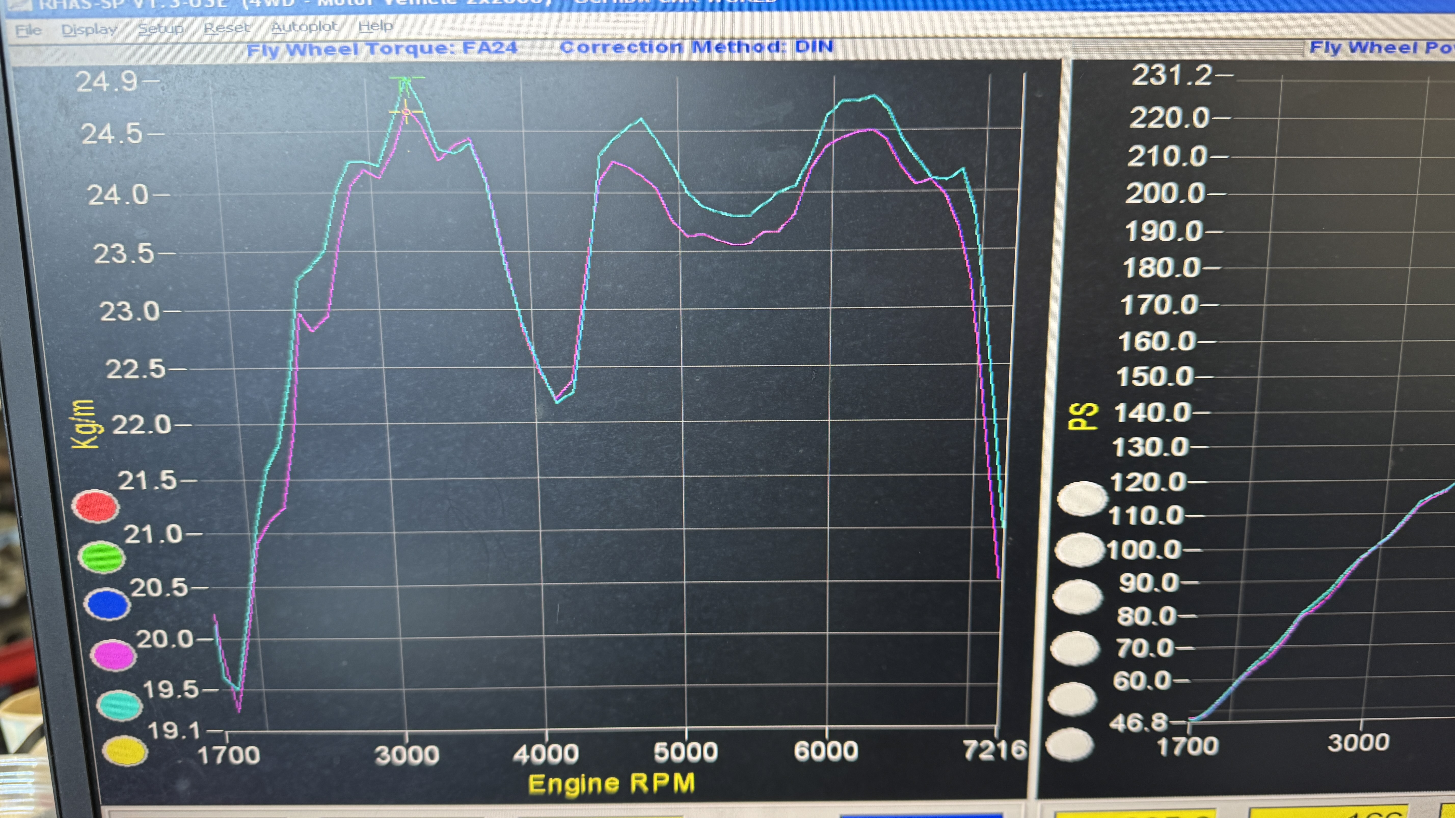Viewport: 1455px width, 818px height.
Task: Click the 24.9 torque axis maximum value
Action: 107,82
